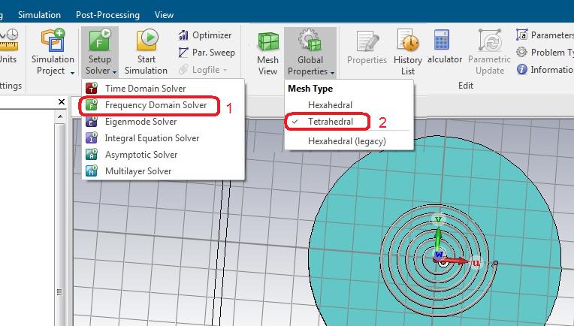Click the spiral endpoint marker

[x=496, y=263]
